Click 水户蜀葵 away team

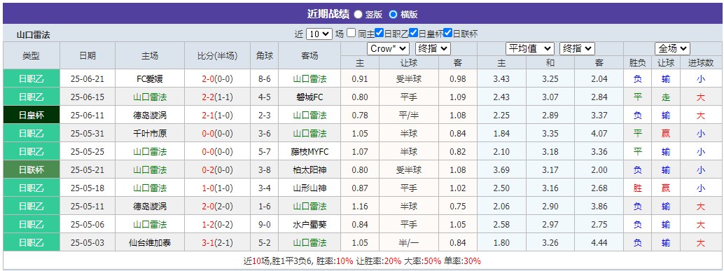(x=309, y=224)
